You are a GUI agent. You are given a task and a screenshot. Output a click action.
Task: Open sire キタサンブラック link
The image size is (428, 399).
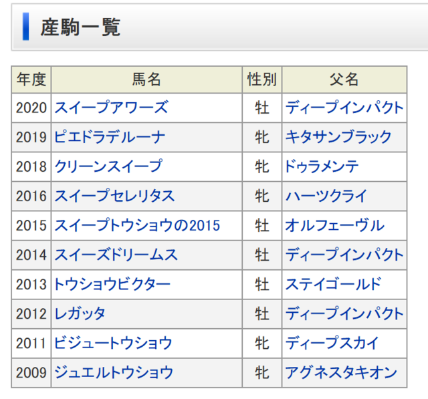click(338, 137)
